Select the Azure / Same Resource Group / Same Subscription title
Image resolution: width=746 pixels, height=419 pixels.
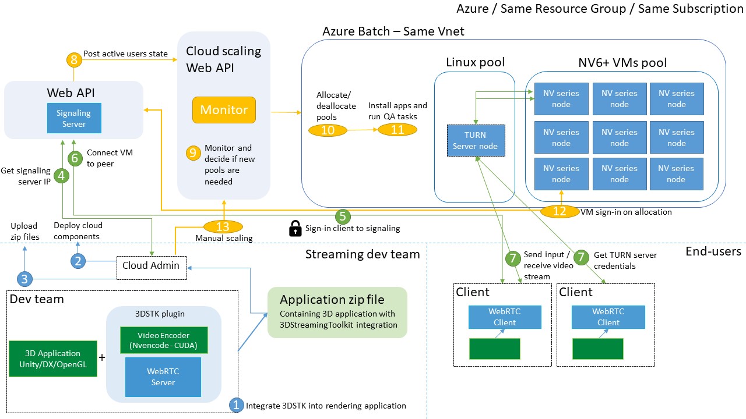coord(600,9)
